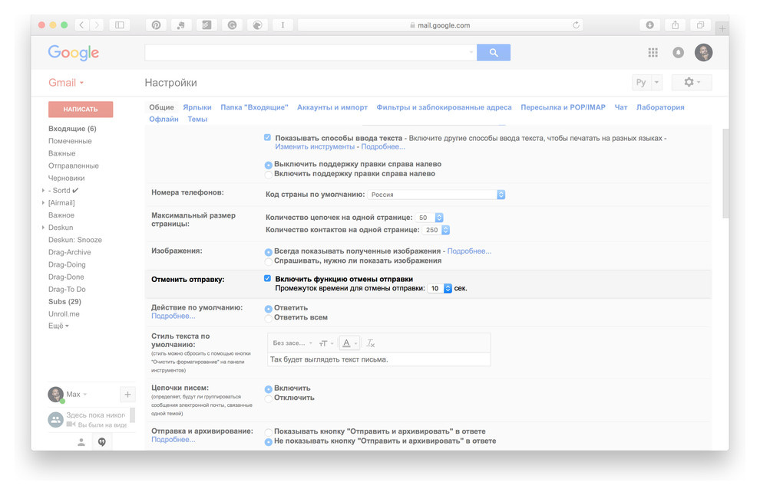
Task: Open the settings gear menu
Action: pyautogui.click(x=691, y=83)
